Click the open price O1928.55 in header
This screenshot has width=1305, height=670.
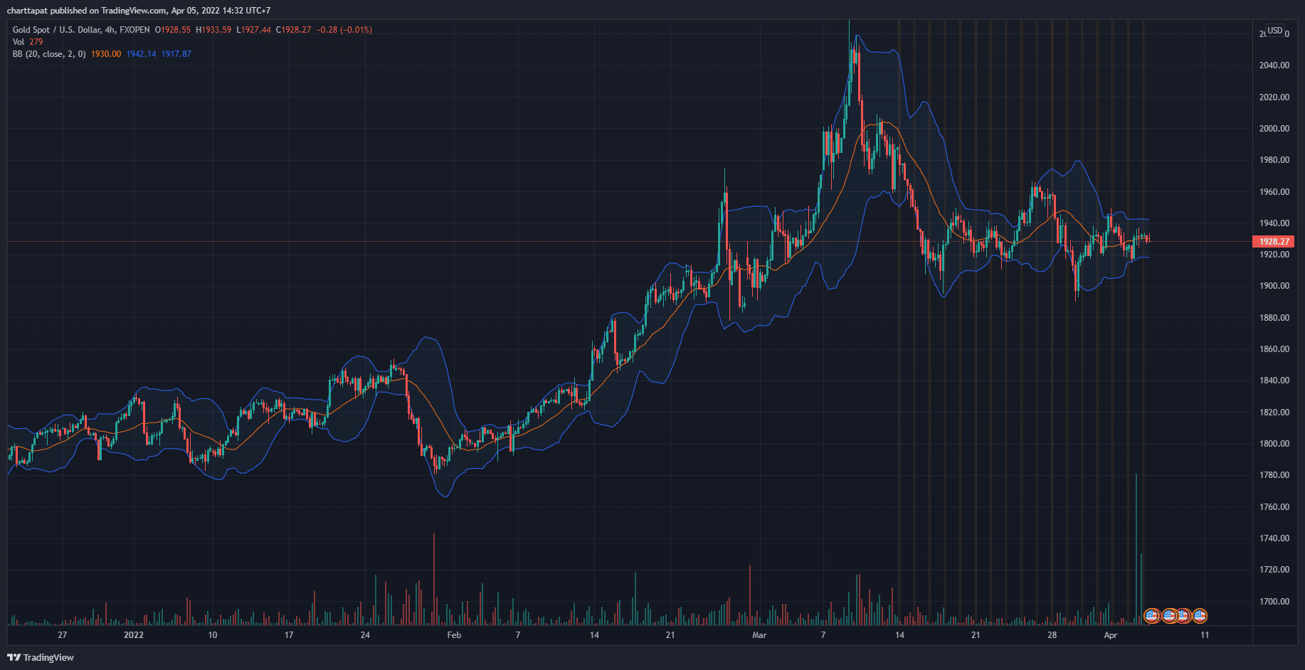[x=173, y=30]
